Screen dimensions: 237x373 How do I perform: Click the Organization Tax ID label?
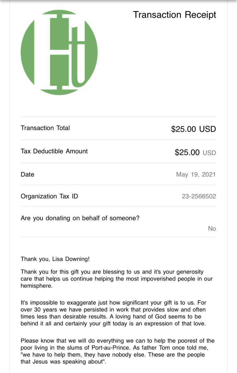[49, 196]
